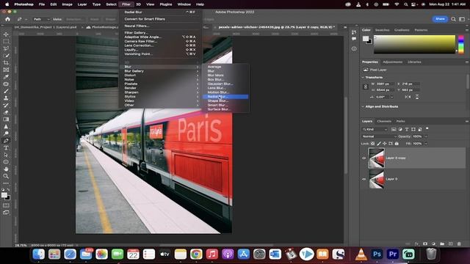This screenshot has width=470, height=264.
Task: Open the Fill slider dropdown arrow
Action: tap(426, 144)
